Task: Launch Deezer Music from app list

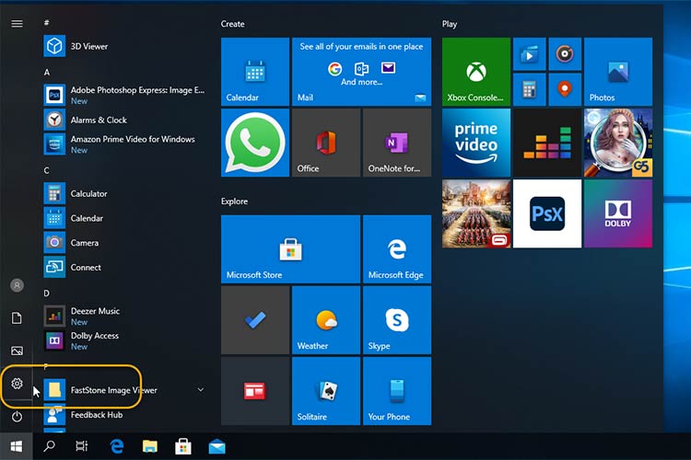Action: point(124,316)
